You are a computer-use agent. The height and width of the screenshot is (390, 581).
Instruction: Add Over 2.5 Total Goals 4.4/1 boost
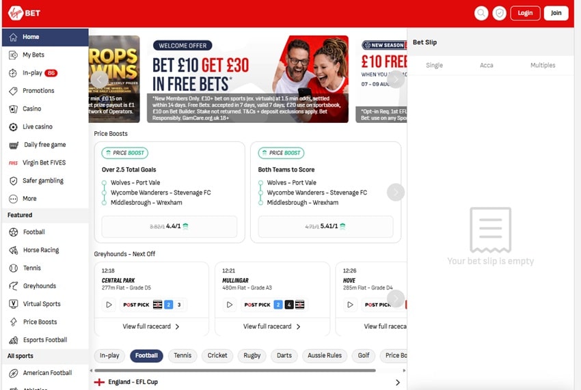(170, 226)
